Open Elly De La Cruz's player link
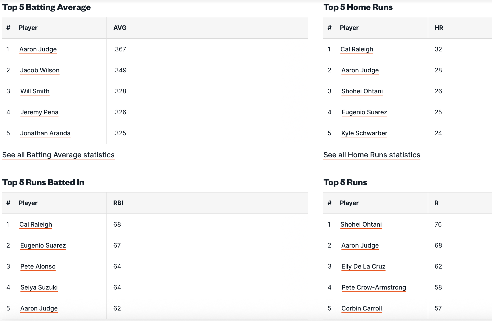The width and height of the screenshot is (492, 321). pyautogui.click(x=363, y=266)
